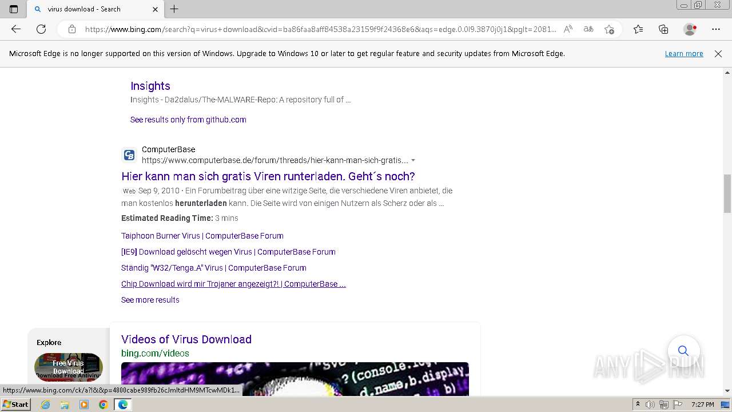Image resolution: width=732 pixels, height=412 pixels.
Task: Dismiss the Edge unsupported notification bar
Action: click(x=718, y=54)
